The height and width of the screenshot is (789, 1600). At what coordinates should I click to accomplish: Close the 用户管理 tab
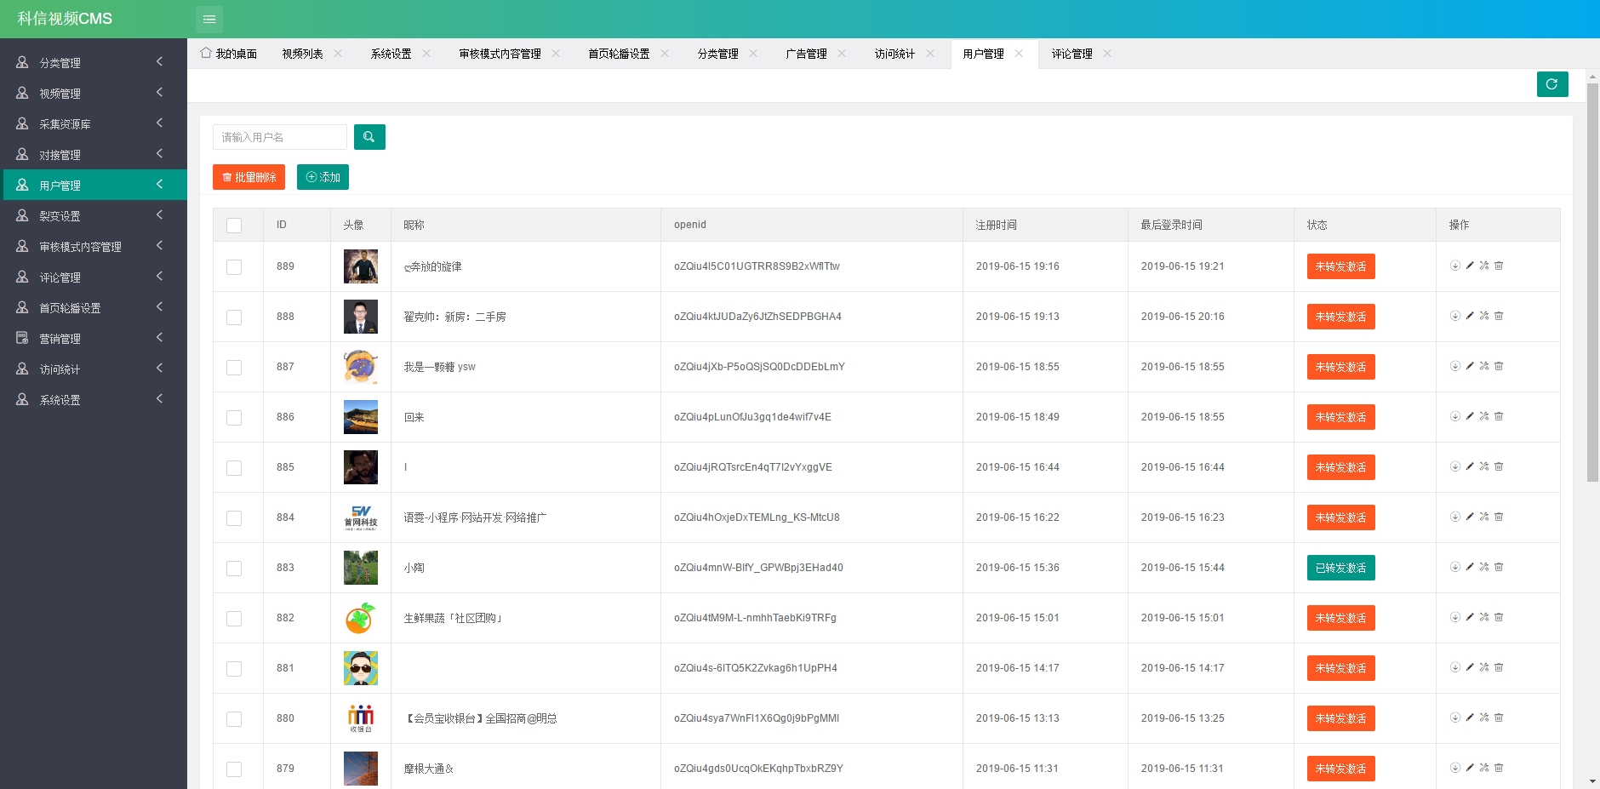(1019, 53)
